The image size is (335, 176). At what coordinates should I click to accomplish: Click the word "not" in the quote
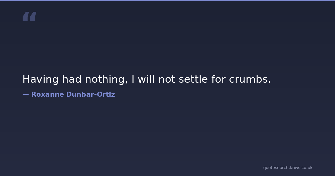[x=167, y=79]
